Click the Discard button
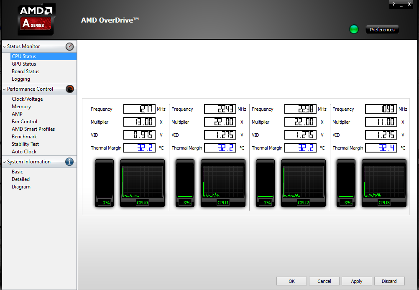 tap(389, 281)
